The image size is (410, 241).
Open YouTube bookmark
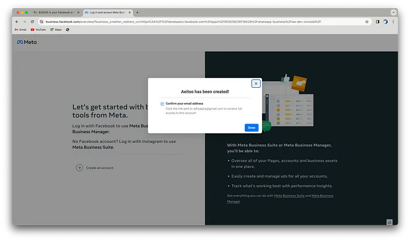[38, 30]
